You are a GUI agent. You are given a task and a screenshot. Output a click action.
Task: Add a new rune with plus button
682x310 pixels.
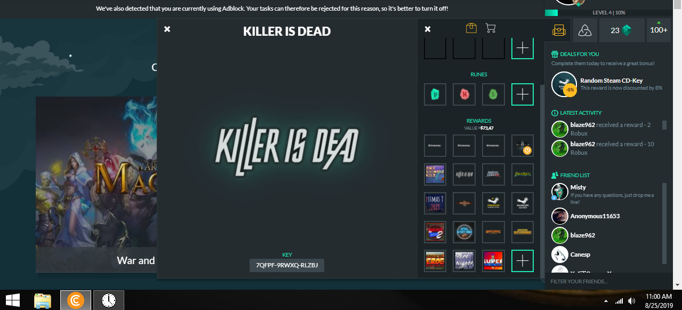coord(523,94)
